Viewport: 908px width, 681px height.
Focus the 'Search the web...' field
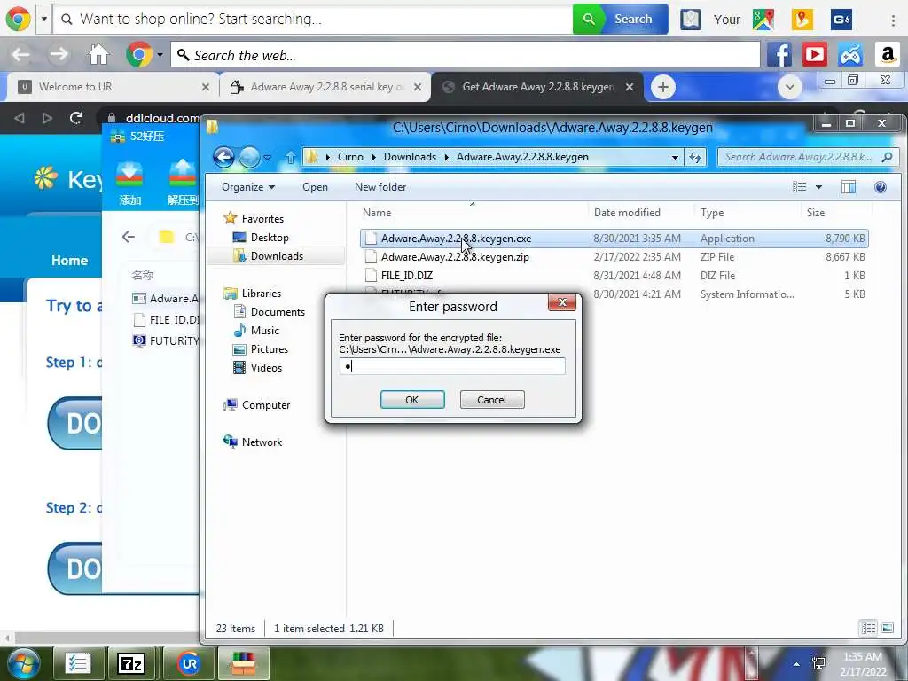pos(466,55)
